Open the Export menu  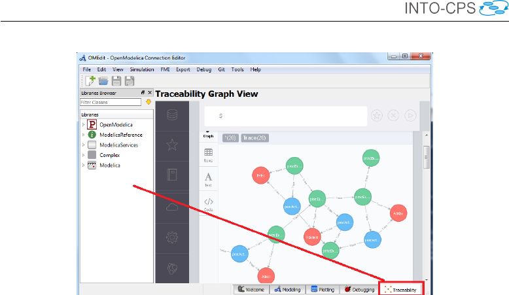tap(183, 69)
